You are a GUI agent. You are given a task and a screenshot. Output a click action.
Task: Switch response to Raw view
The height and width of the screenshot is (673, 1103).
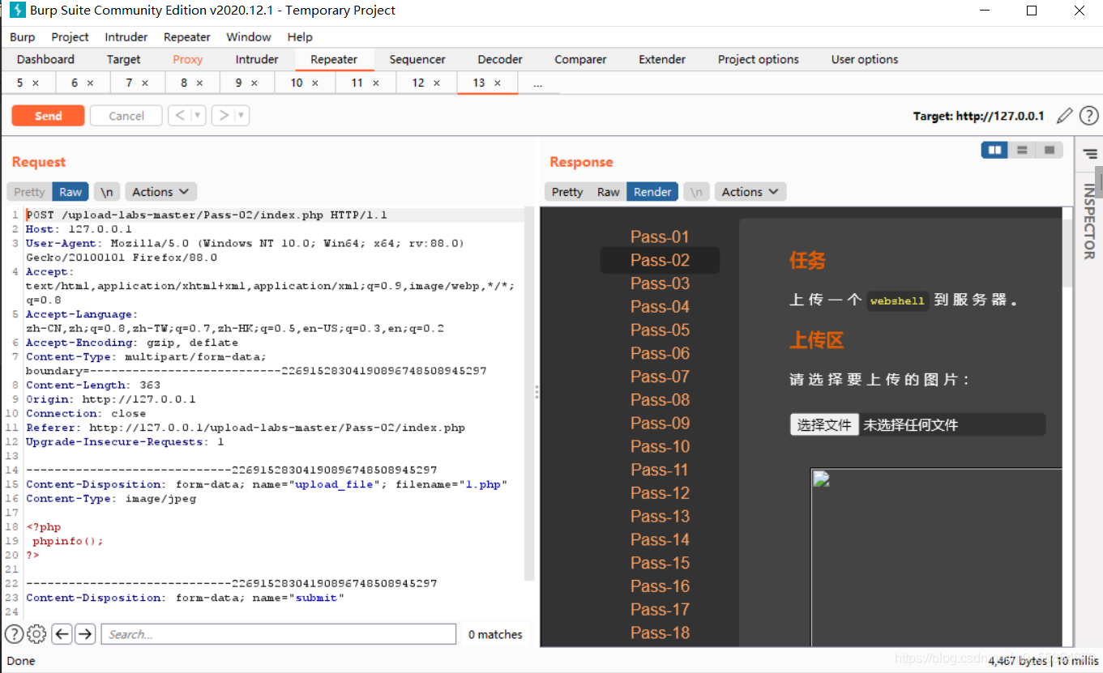point(609,192)
